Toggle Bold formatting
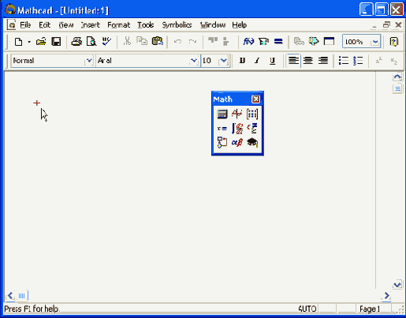 (242, 61)
